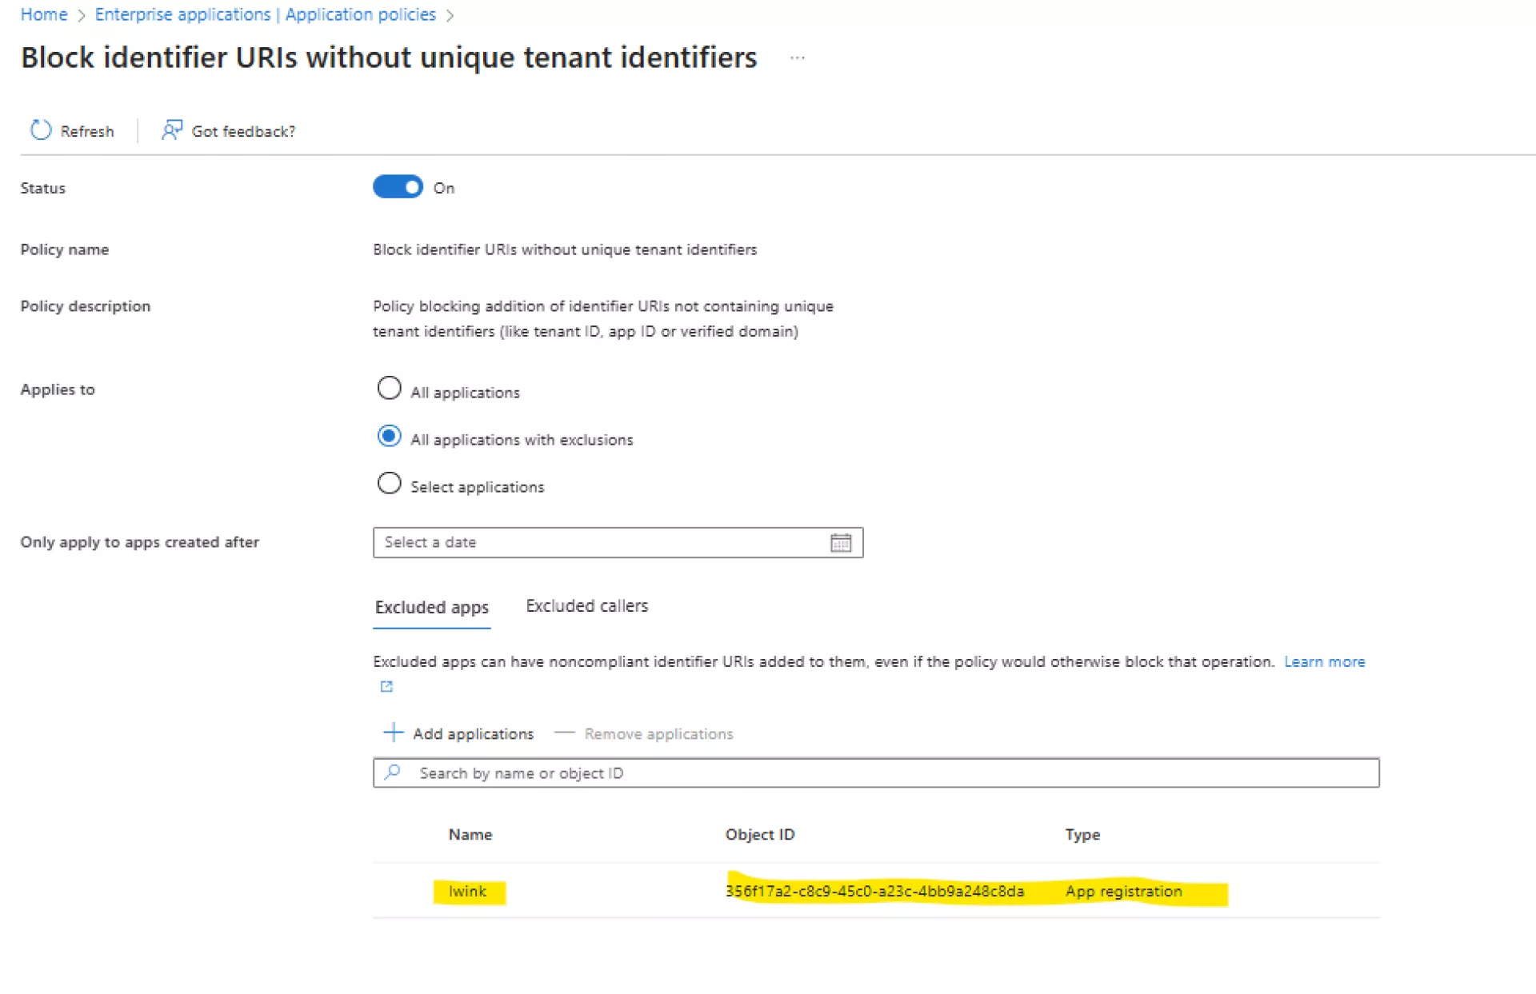Open the calendar date picker icon
This screenshot has height=994, width=1536.
point(840,543)
